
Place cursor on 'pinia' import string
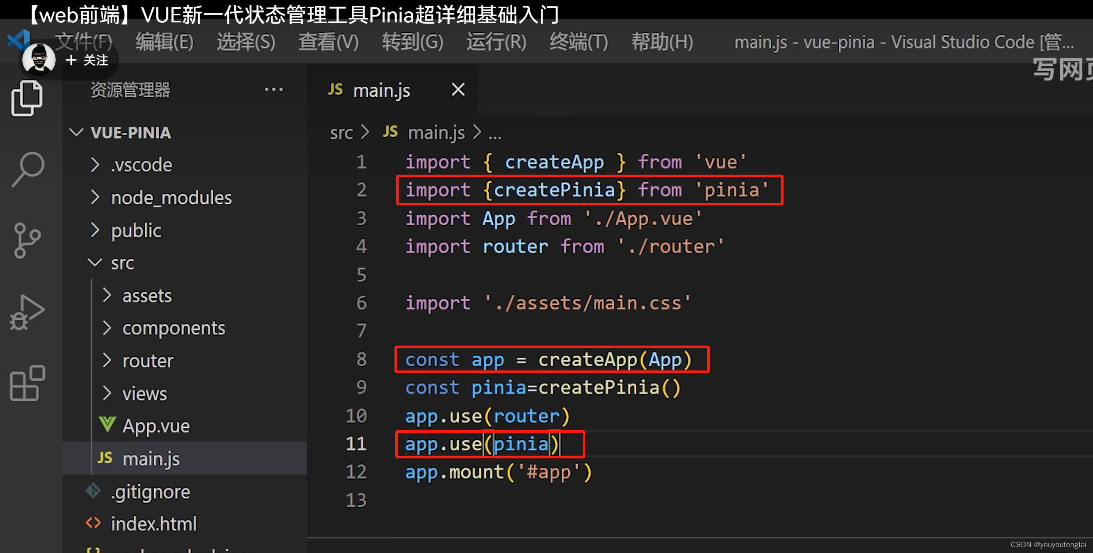[x=732, y=190]
